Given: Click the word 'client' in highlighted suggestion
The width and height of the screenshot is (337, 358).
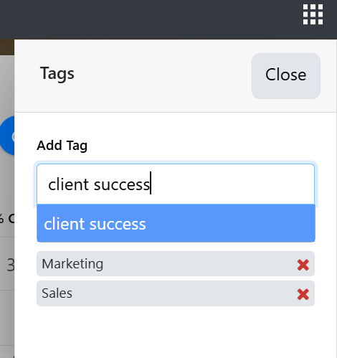Looking at the screenshot, I should (x=64, y=224).
